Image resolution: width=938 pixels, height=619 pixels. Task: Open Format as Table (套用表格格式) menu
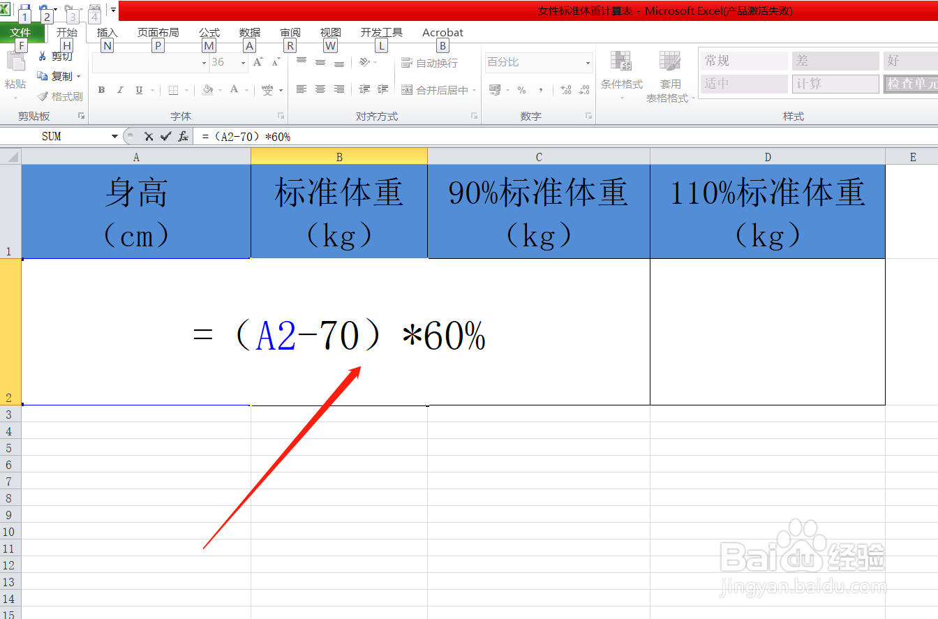click(670, 75)
